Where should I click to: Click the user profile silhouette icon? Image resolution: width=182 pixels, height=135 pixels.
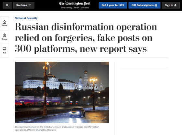(175, 5)
